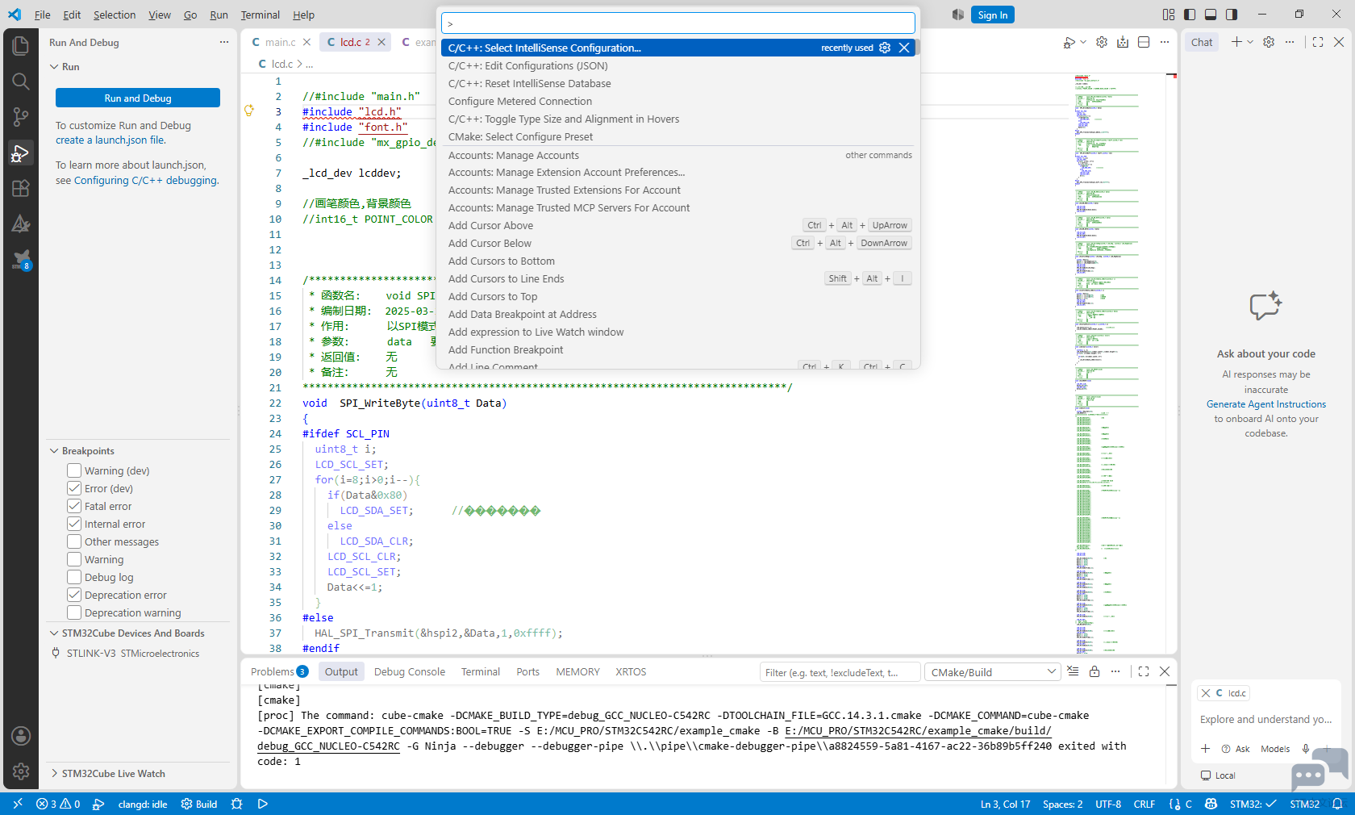Switch to the Problems tab
The image size is (1355, 815).
(x=279, y=671)
